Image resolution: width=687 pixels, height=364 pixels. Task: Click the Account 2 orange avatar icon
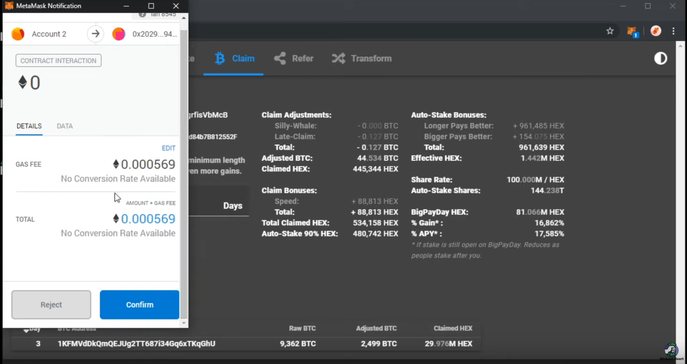(x=18, y=34)
